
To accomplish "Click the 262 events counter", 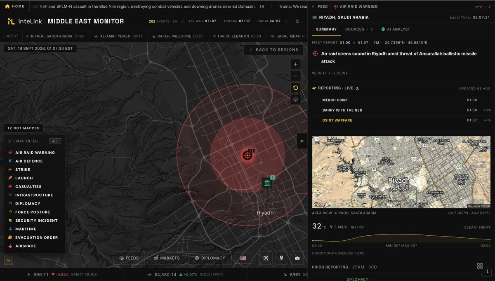I will (x=163, y=21).
